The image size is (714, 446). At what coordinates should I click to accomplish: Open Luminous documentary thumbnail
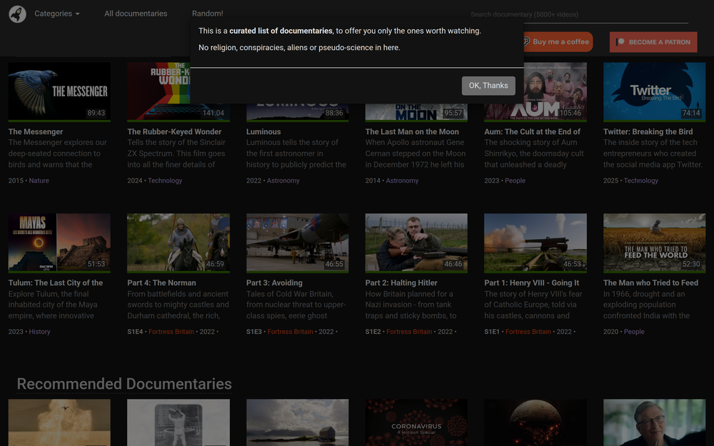[x=297, y=113]
